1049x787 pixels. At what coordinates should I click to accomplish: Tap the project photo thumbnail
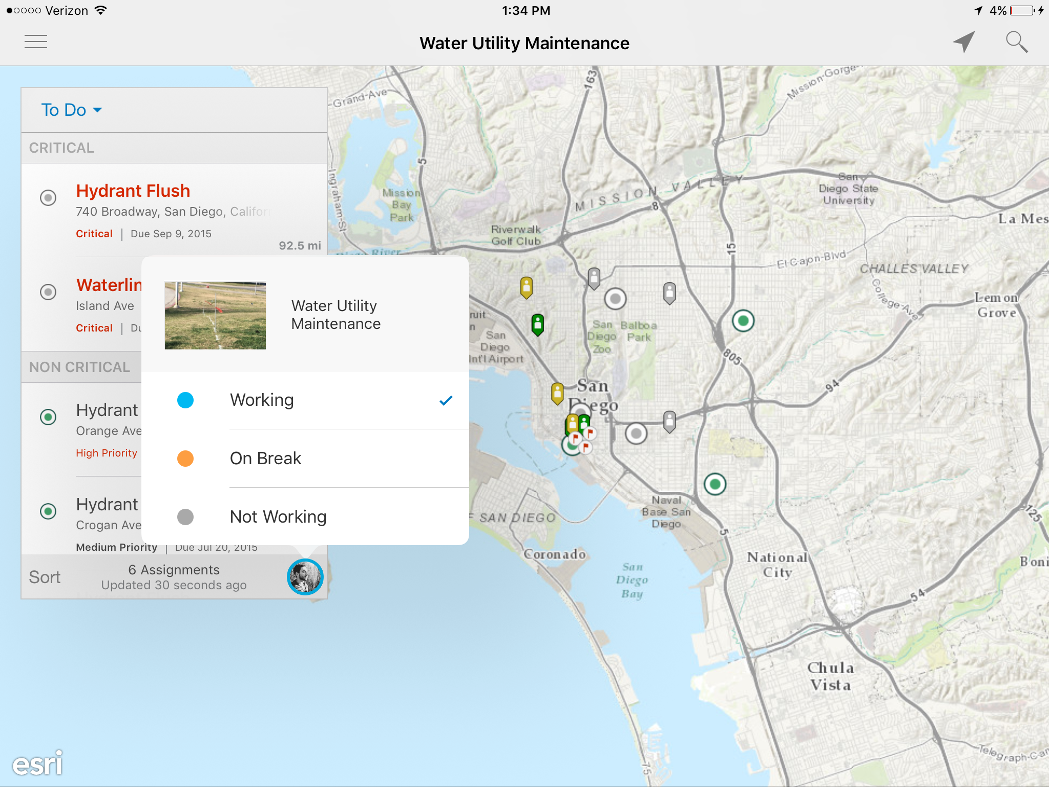(215, 315)
